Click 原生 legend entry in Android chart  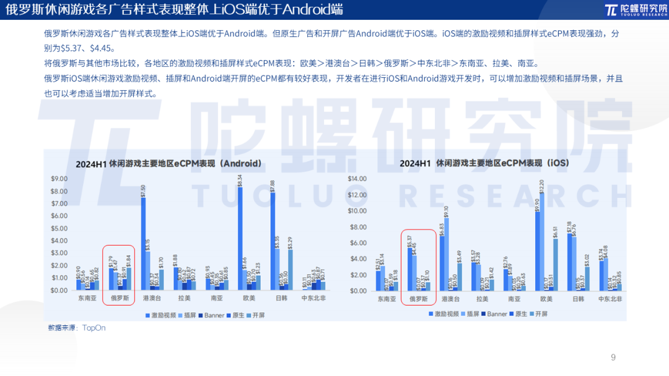(x=235, y=315)
